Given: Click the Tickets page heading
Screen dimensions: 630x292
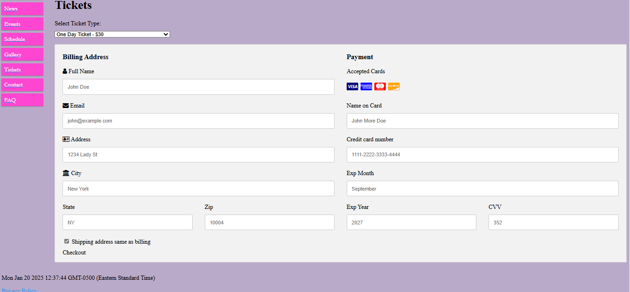Looking at the screenshot, I should pos(73,5).
